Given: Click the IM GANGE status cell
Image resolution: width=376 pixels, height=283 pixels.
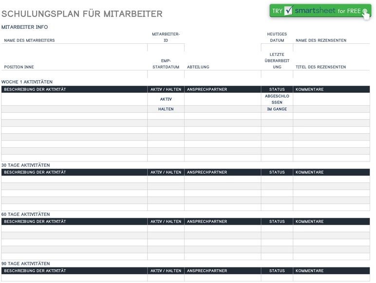Looking at the screenshot, I should pyautogui.click(x=277, y=109).
